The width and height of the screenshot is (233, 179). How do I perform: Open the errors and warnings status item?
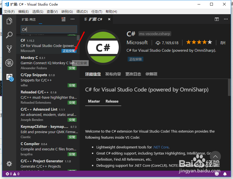13,174
